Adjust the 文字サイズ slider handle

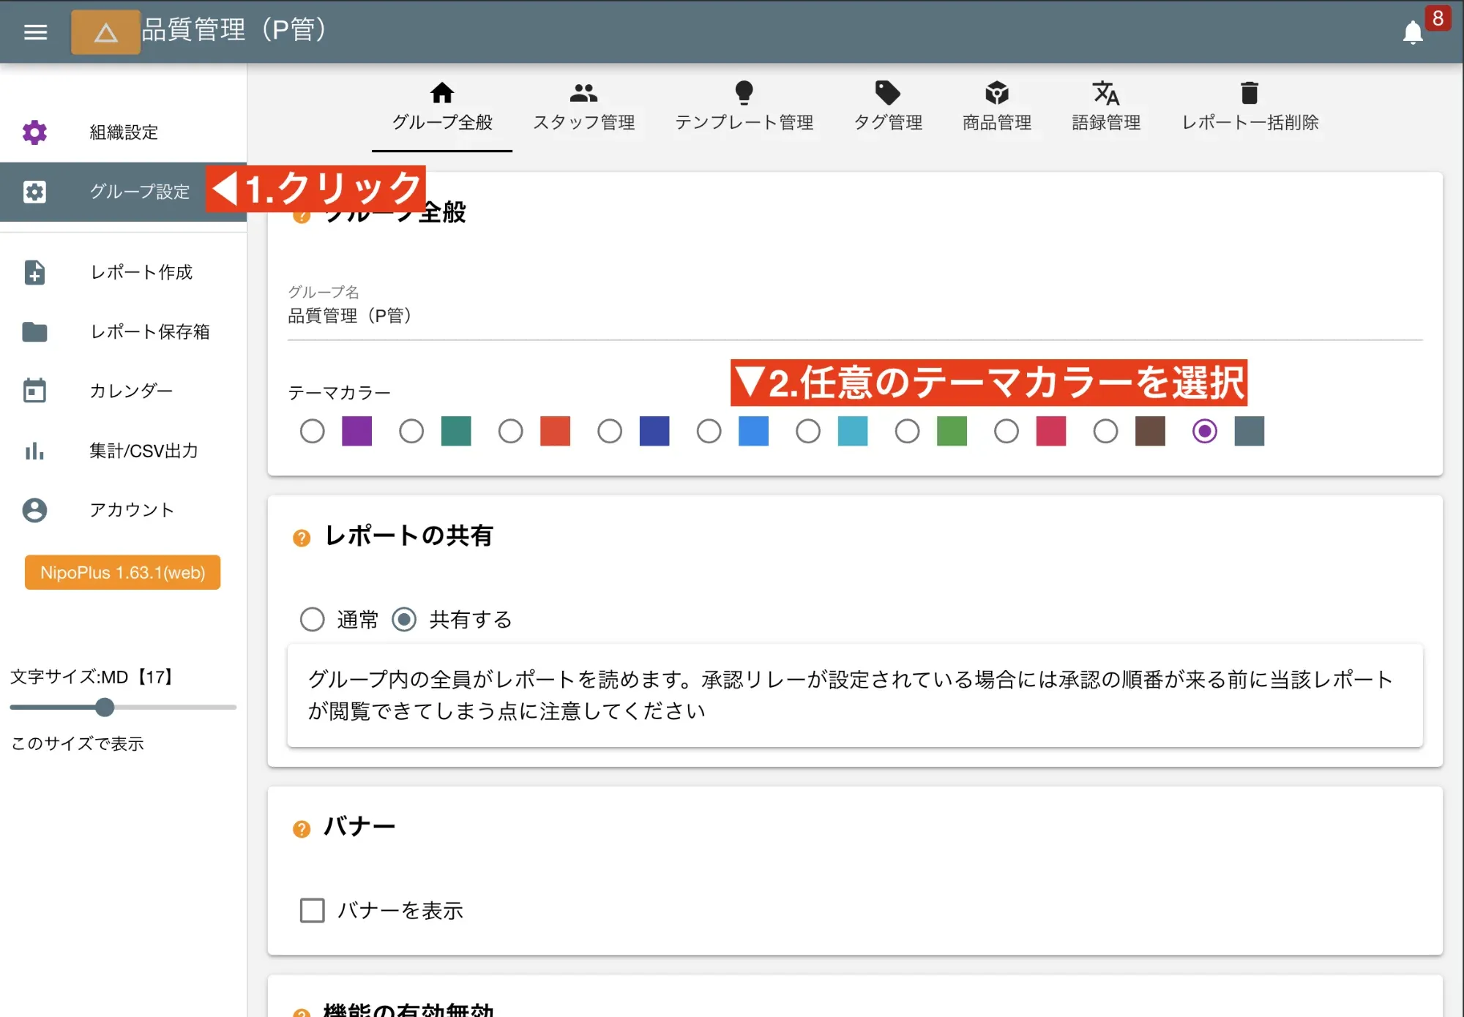[x=105, y=707]
